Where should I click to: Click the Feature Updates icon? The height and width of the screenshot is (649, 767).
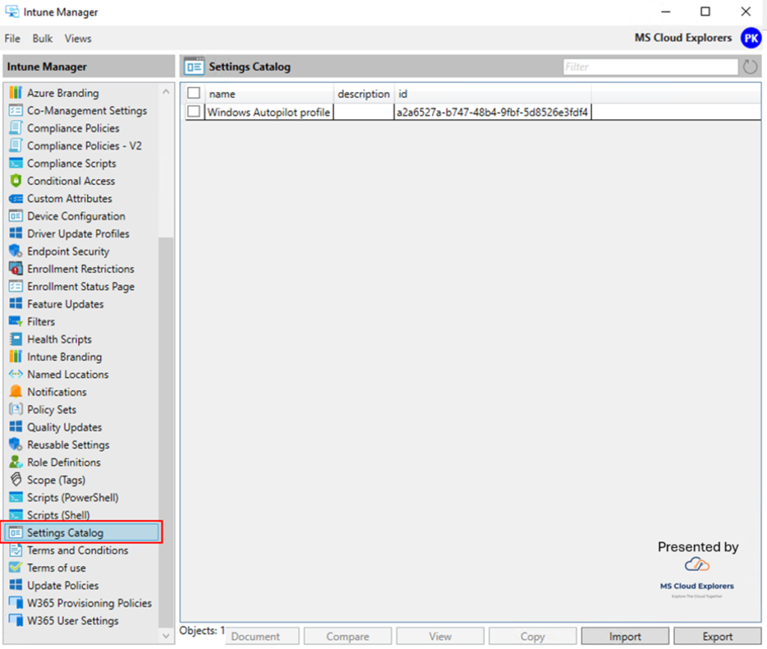(16, 303)
